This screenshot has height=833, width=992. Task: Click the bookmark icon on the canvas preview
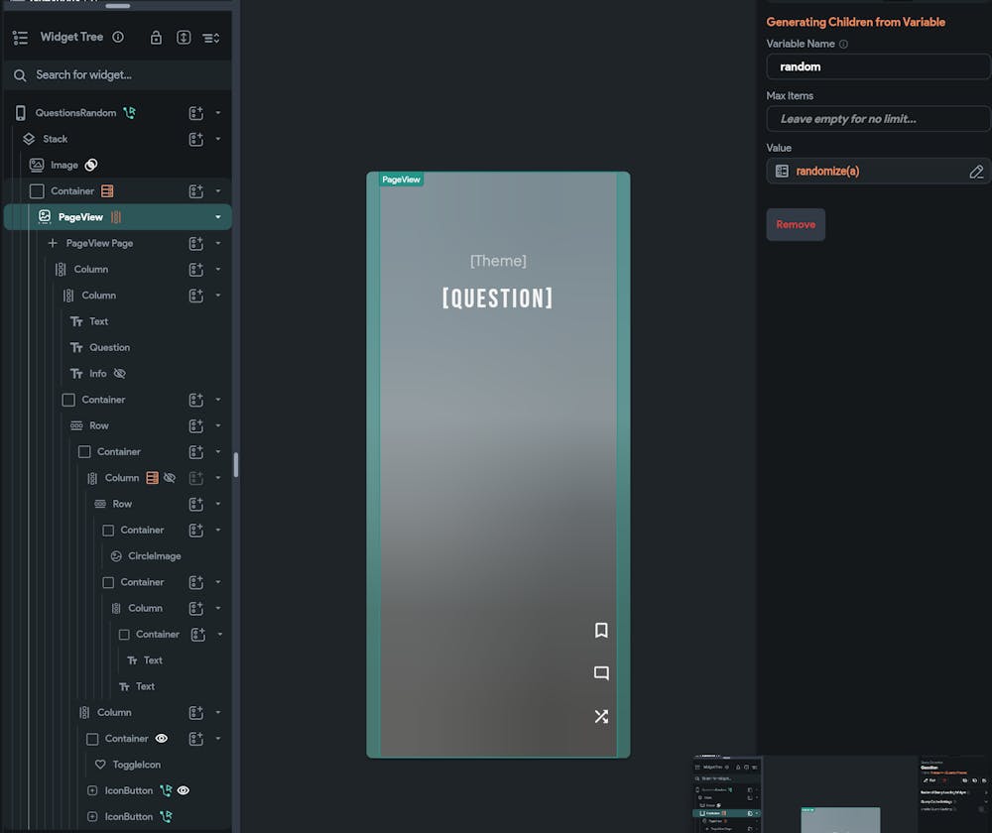(601, 631)
